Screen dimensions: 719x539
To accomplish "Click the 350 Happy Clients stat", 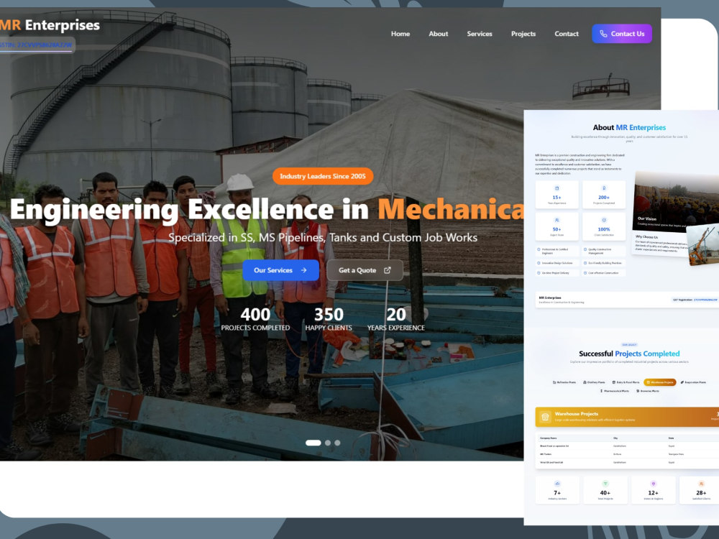I will point(329,319).
